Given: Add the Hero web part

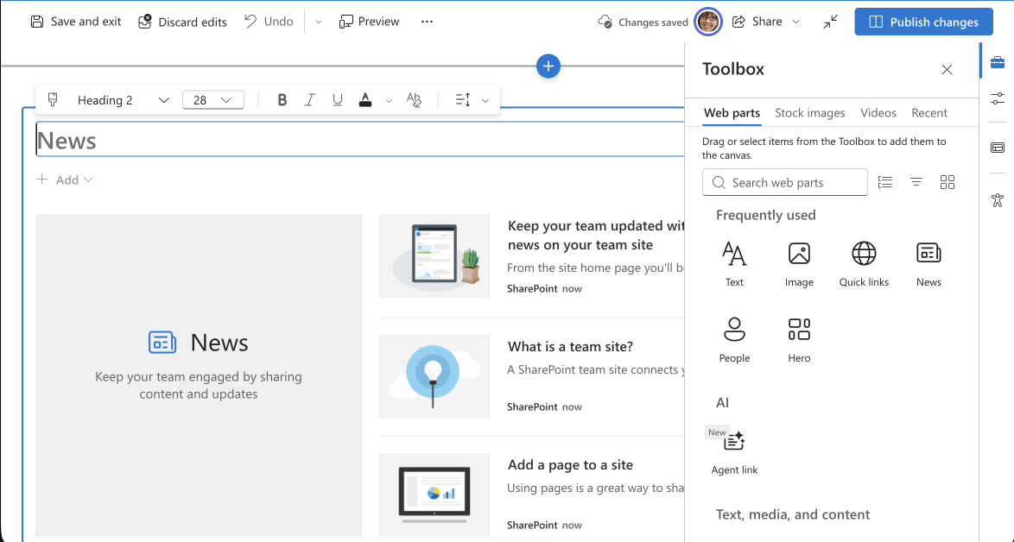Looking at the screenshot, I should click(x=799, y=340).
